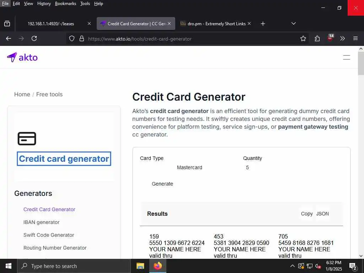
Task: Open the Card Type Mastercard dropdown
Action: (x=189, y=168)
